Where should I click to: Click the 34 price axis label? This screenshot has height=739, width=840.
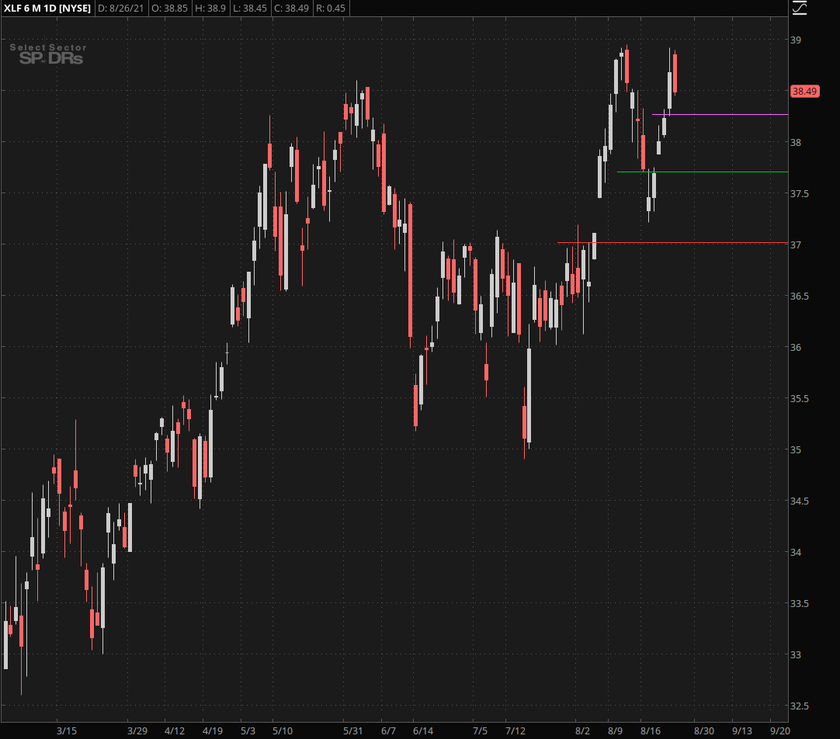[x=796, y=552]
